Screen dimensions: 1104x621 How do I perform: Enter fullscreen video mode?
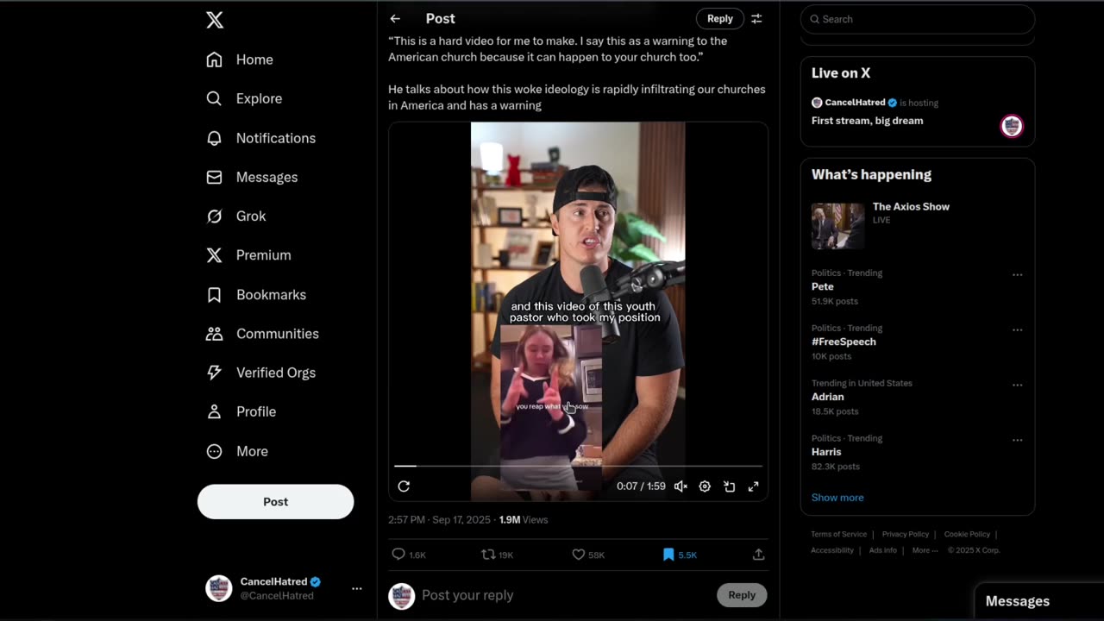[x=753, y=486]
